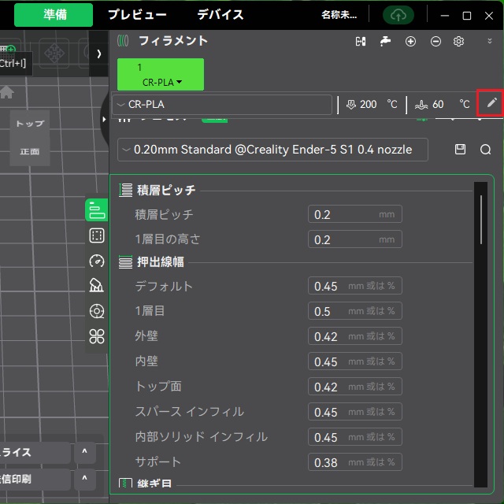
Task: Expand the 0.20mm Standard process preset dropdown
Action: pyautogui.click(x=272, y=149)
